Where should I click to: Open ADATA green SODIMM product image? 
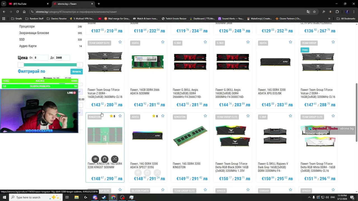pyautogui.click(x=148, y=62)
